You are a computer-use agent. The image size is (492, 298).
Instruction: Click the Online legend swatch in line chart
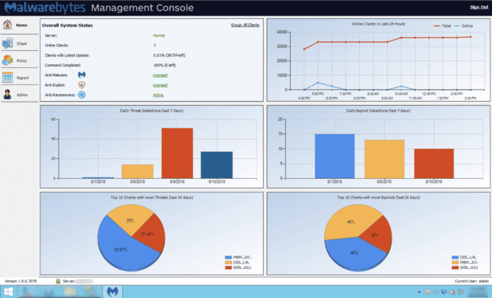457,26
